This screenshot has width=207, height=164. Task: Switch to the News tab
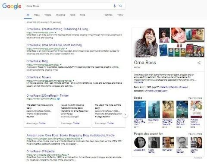[72, 15]
